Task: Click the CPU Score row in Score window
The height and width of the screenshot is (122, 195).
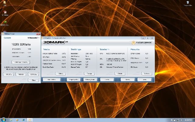Action: 21,56
